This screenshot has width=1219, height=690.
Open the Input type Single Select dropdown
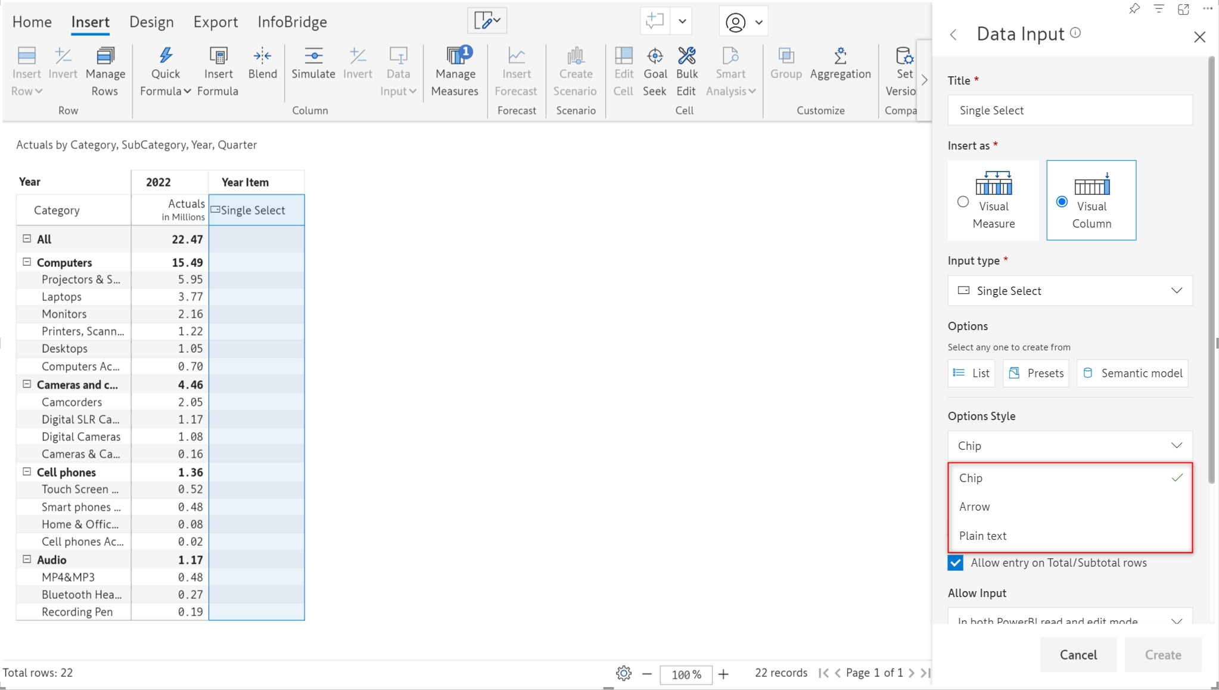click(x=1069, y=291)
